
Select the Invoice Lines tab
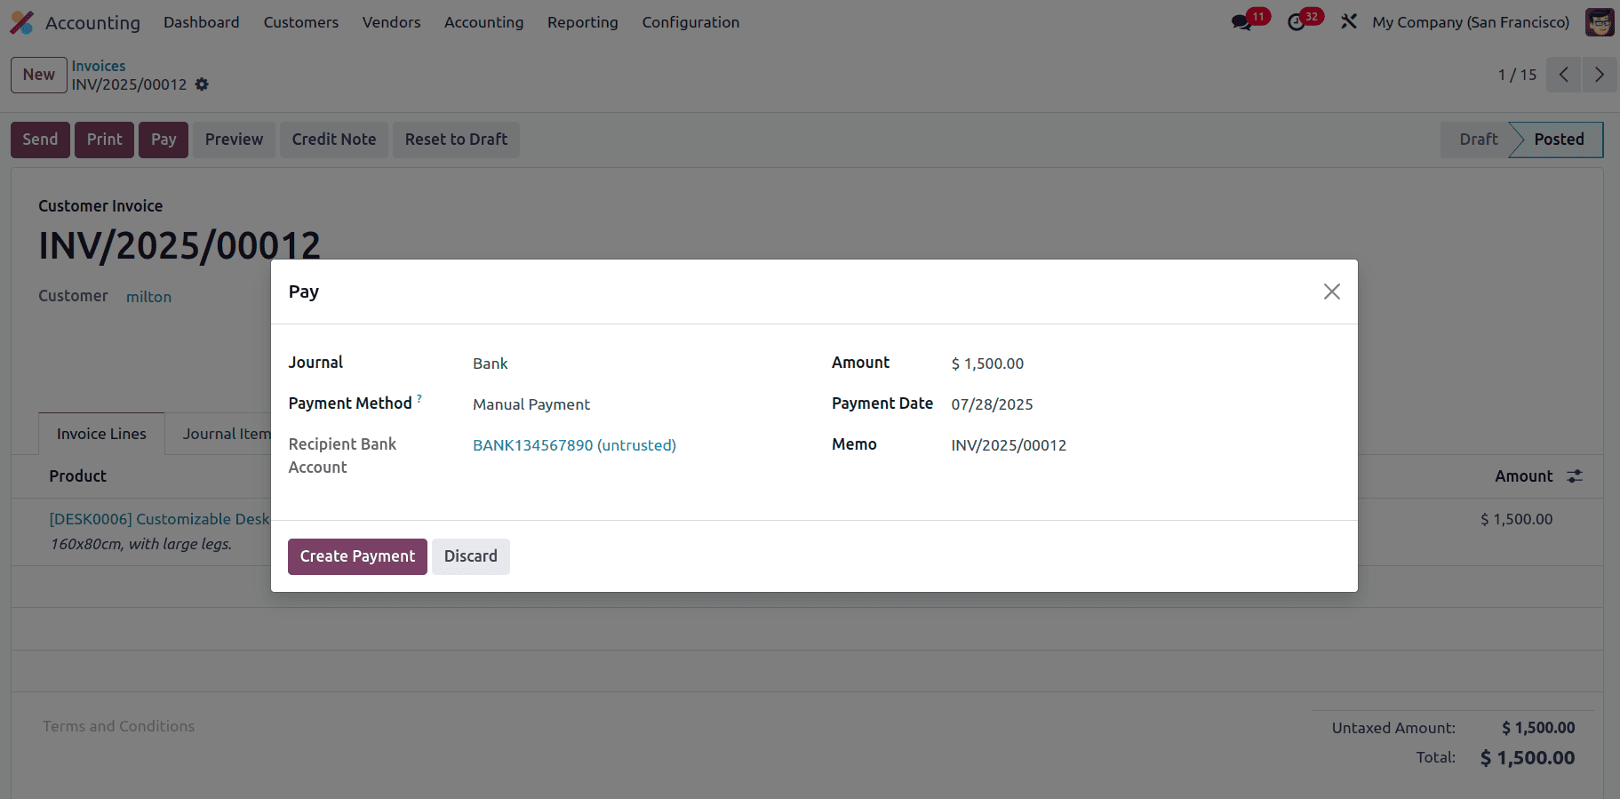coord(101,434)
